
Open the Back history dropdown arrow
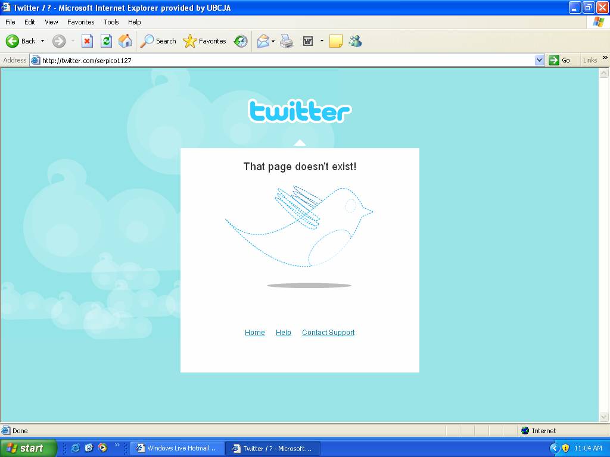point(42,41)
